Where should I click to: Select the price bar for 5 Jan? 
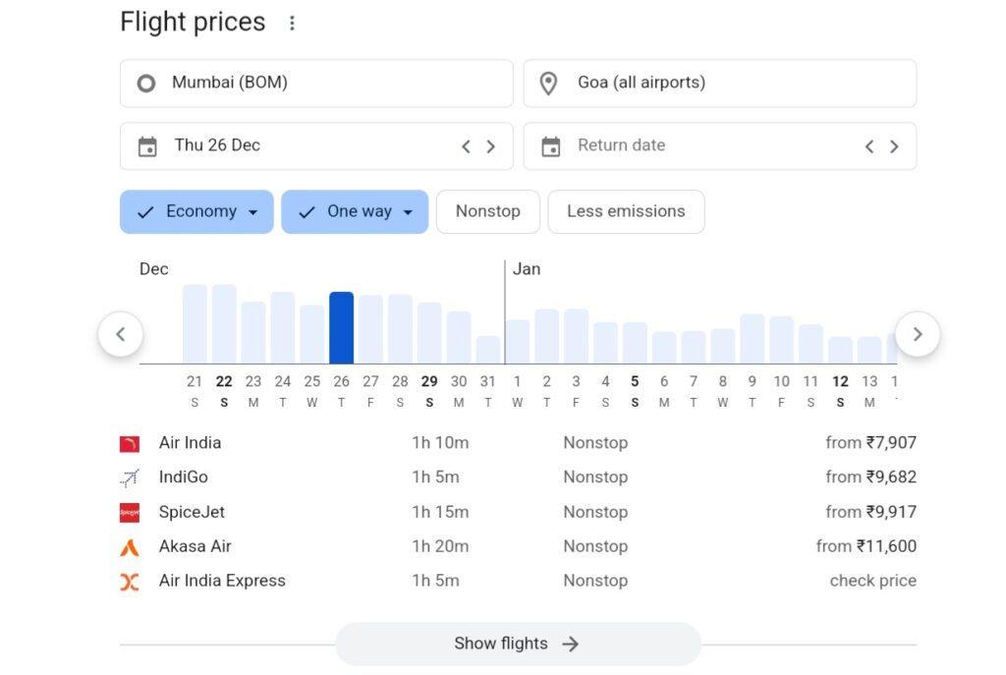(635, 343)
